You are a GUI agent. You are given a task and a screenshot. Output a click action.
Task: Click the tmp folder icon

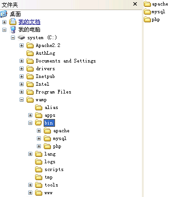(39, 177)
